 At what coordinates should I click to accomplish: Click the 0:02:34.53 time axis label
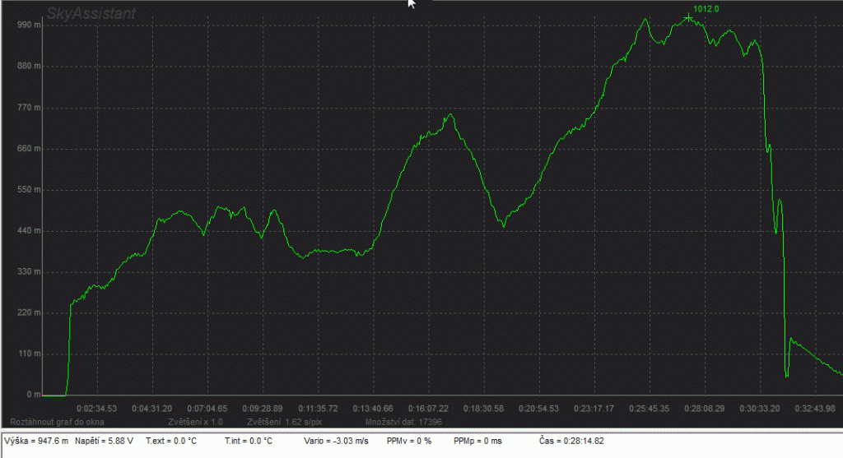coord(97,408)
